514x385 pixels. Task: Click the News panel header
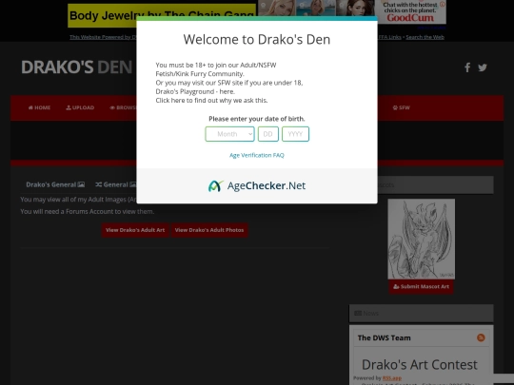422,314
